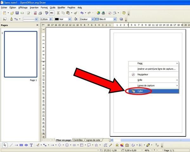Viewport: 190px width, 152px height.
Task: Open the Bleu 8 fill color dropdown
Action: point(115,19)
